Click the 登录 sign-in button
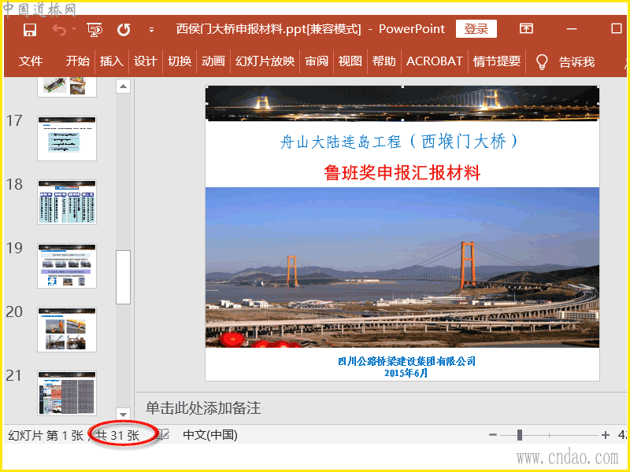 (476, 29)
